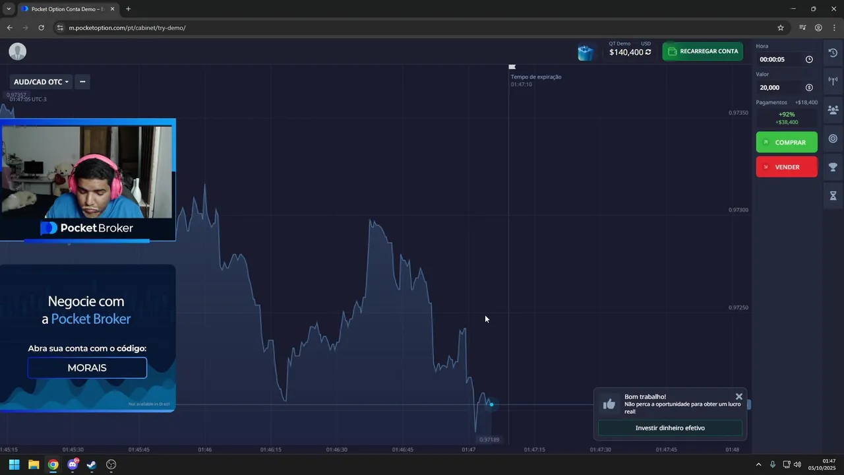
Task: Open Windows Start menu
Action: click(14, 464)
